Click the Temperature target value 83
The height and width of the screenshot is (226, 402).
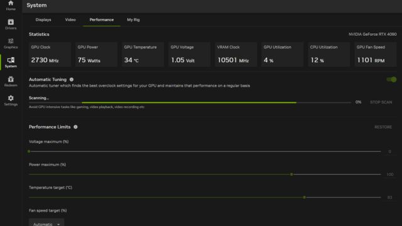coord(389,197)
